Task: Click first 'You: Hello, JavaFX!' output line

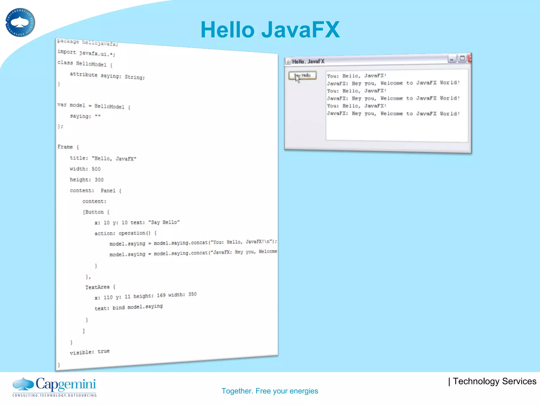Action: [x=357, y=76]
